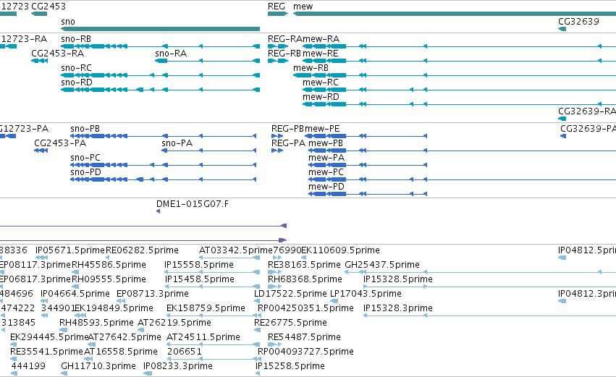The height and width of the screenshot is (377, 616).
Task: Open the sno-RD transcript label
Action: point(77,82)
